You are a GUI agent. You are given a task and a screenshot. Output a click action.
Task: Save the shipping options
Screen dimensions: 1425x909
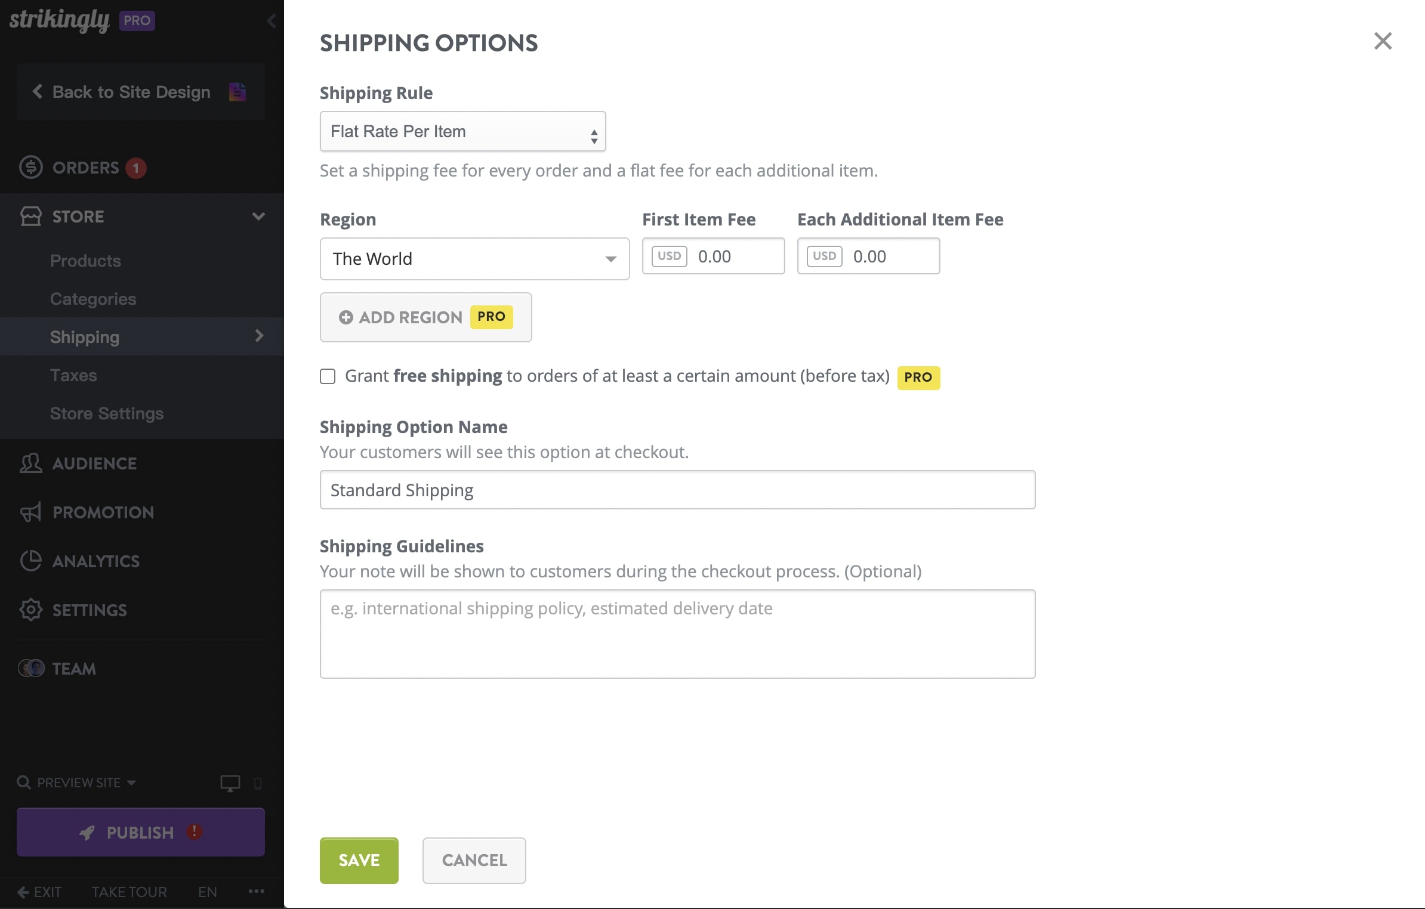pos(358,860)
